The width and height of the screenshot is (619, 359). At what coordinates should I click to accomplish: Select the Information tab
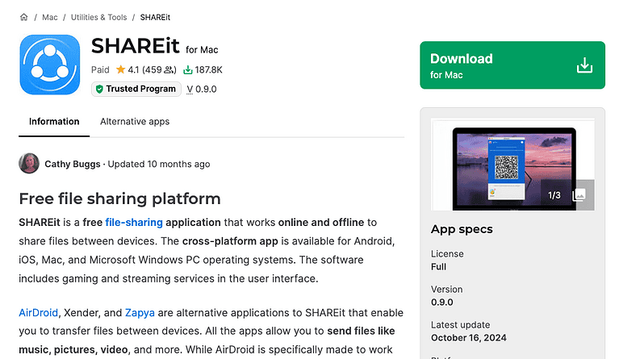[54, 122]
